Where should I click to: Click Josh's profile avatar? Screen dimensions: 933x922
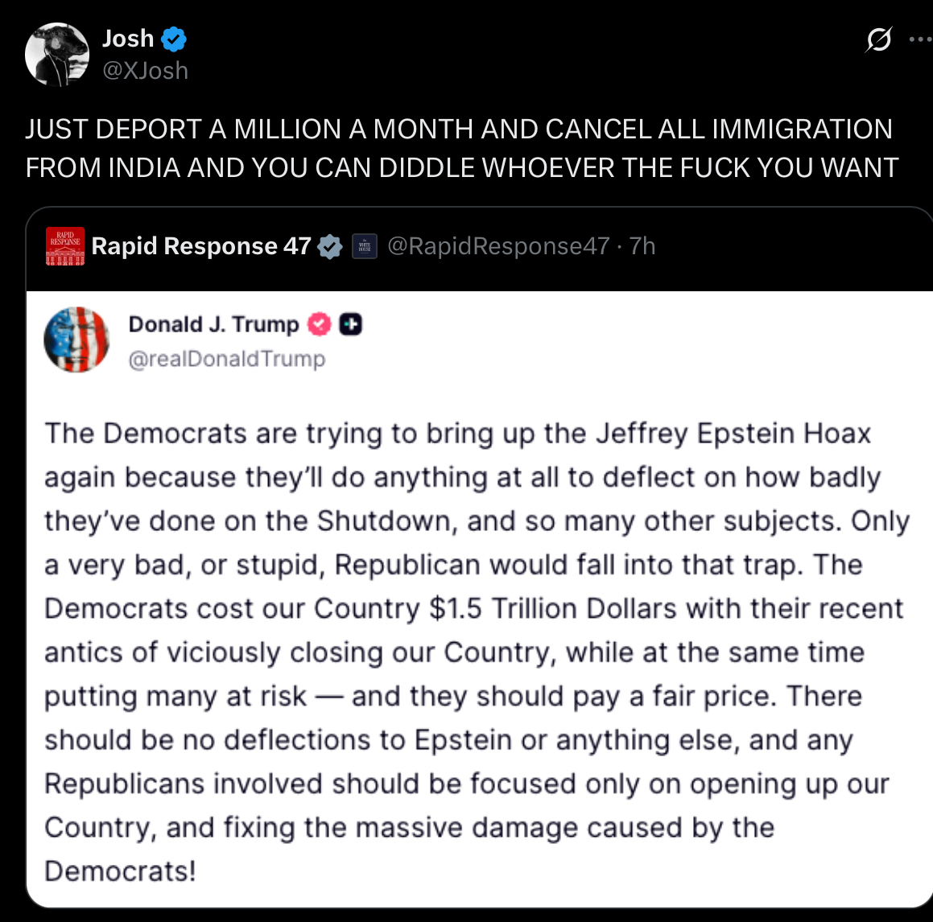(x=56, y=54)
